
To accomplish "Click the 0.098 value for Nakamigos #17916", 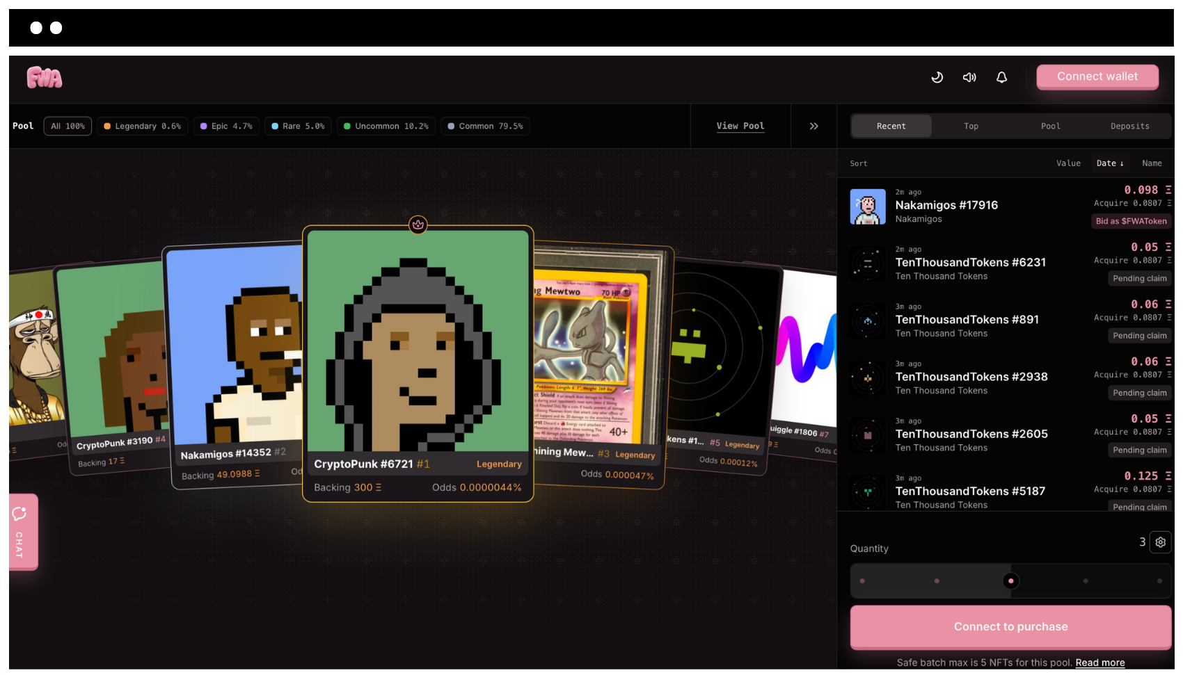I will point(1148,190).
